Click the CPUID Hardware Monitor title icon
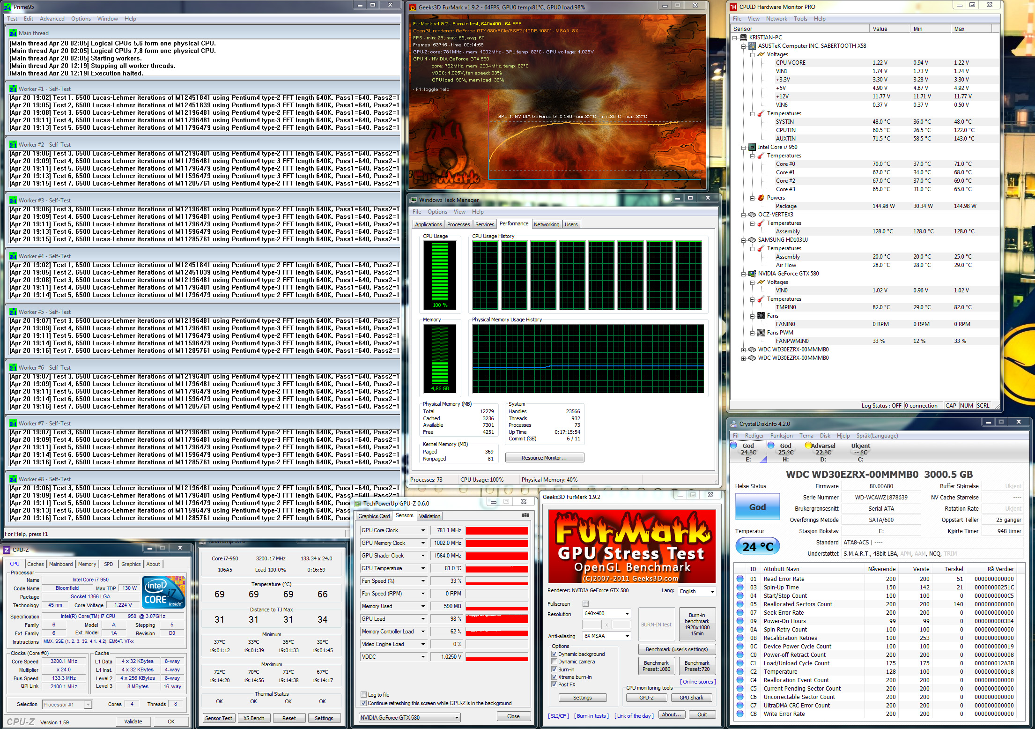Viewport: 1035px width, 729px height. point(733,7)
